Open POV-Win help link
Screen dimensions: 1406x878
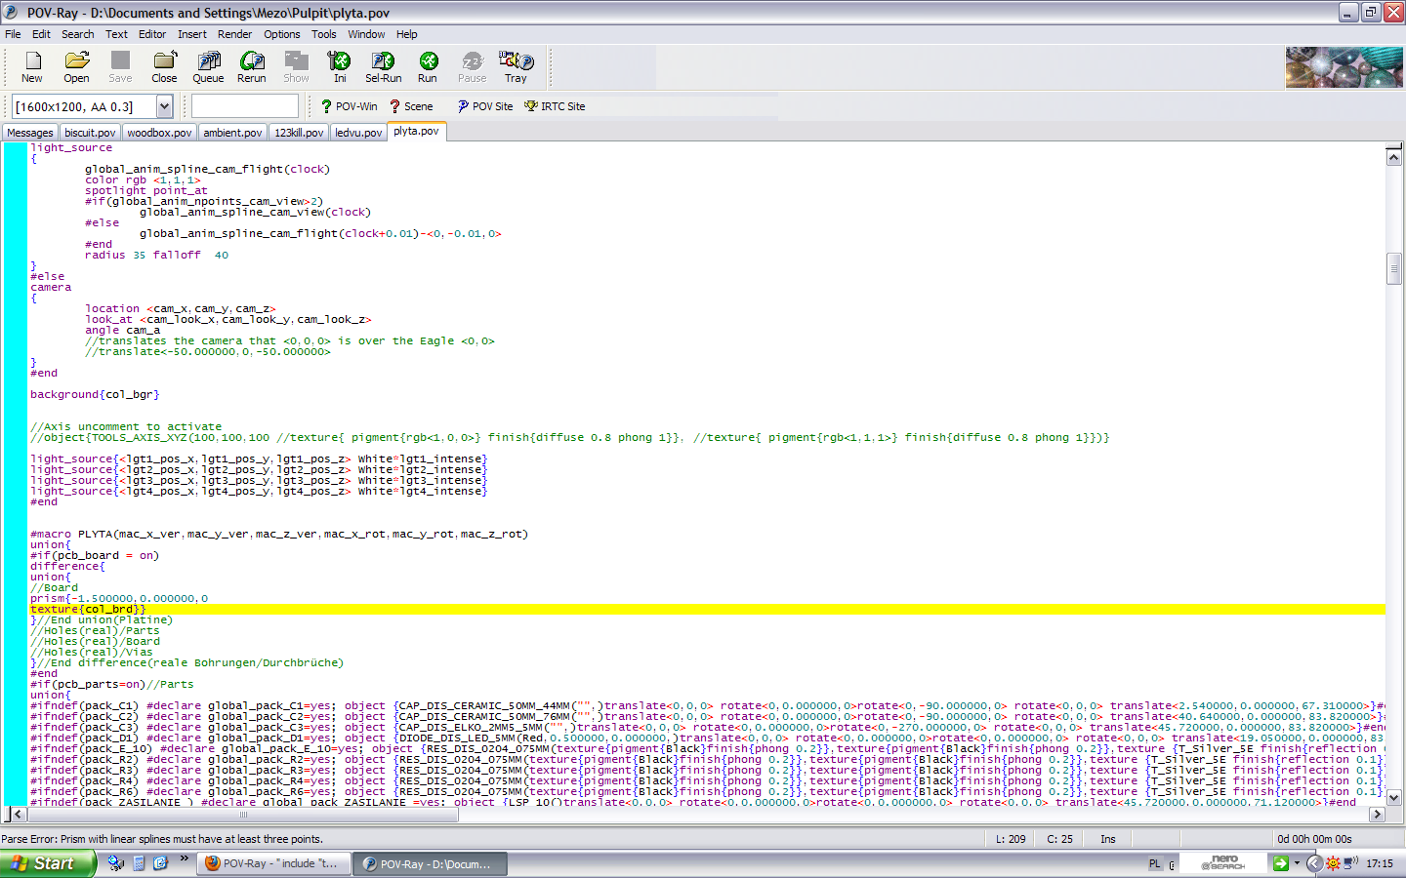pyautogui.click(x=350, y=106)
